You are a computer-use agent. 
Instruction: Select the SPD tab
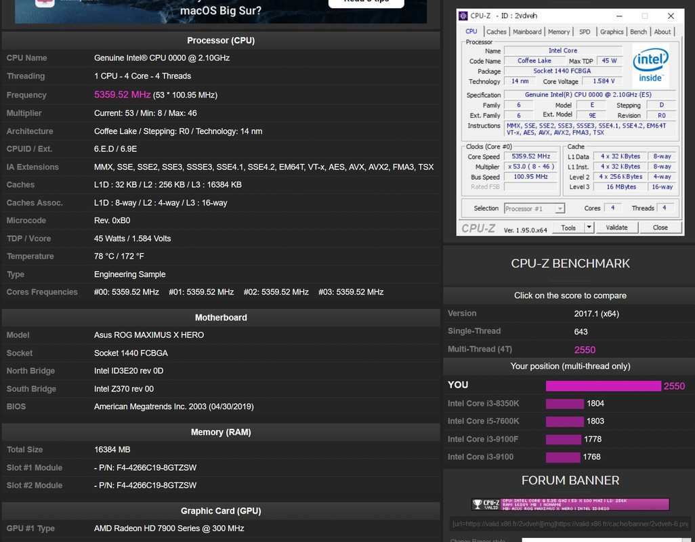[x=585, y=32]
